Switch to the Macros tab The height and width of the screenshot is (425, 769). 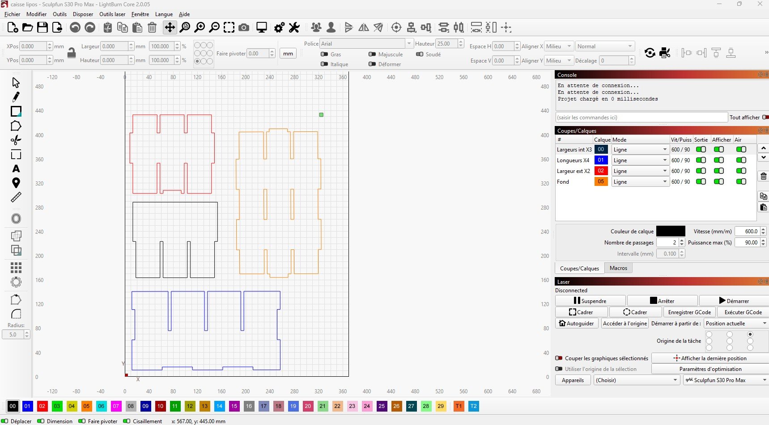tap(618, 268)
